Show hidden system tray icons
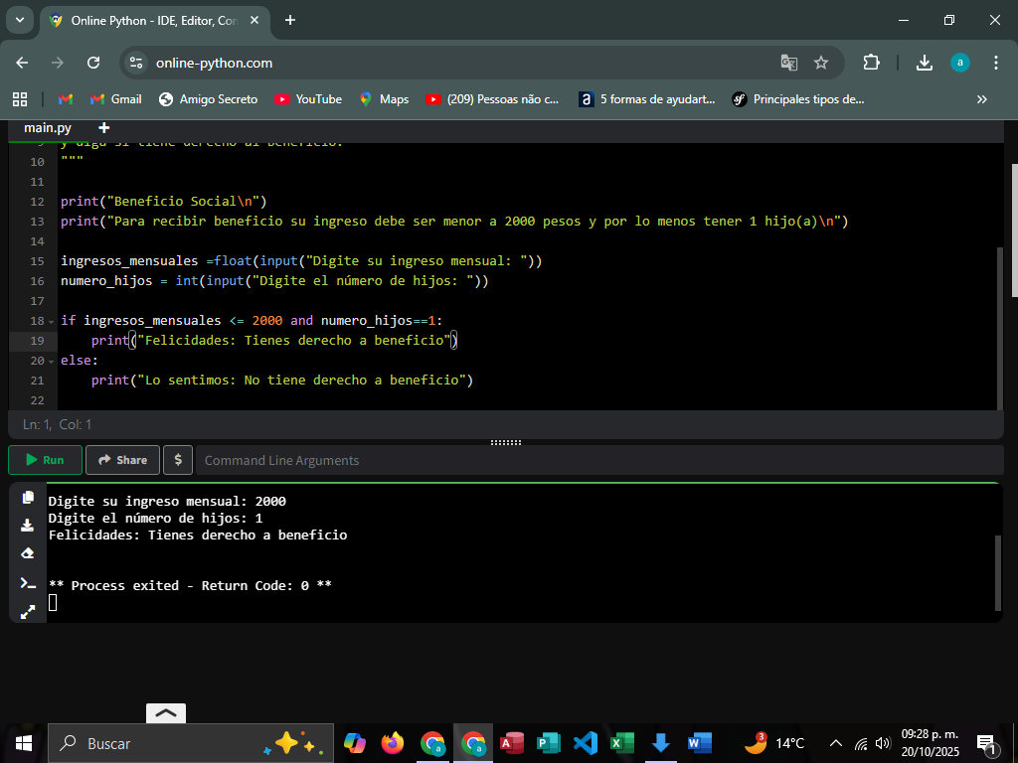Image resolution: width=1018 pixels, height=763 pixels. [835, 743]
